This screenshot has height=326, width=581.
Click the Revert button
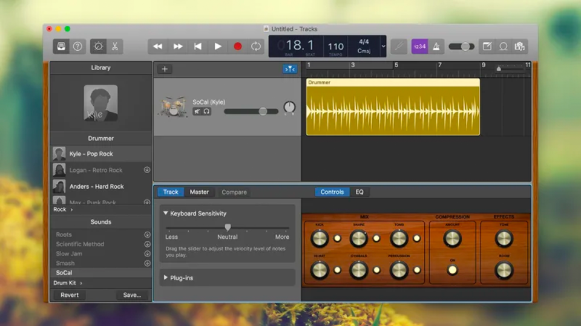[70, 295]
